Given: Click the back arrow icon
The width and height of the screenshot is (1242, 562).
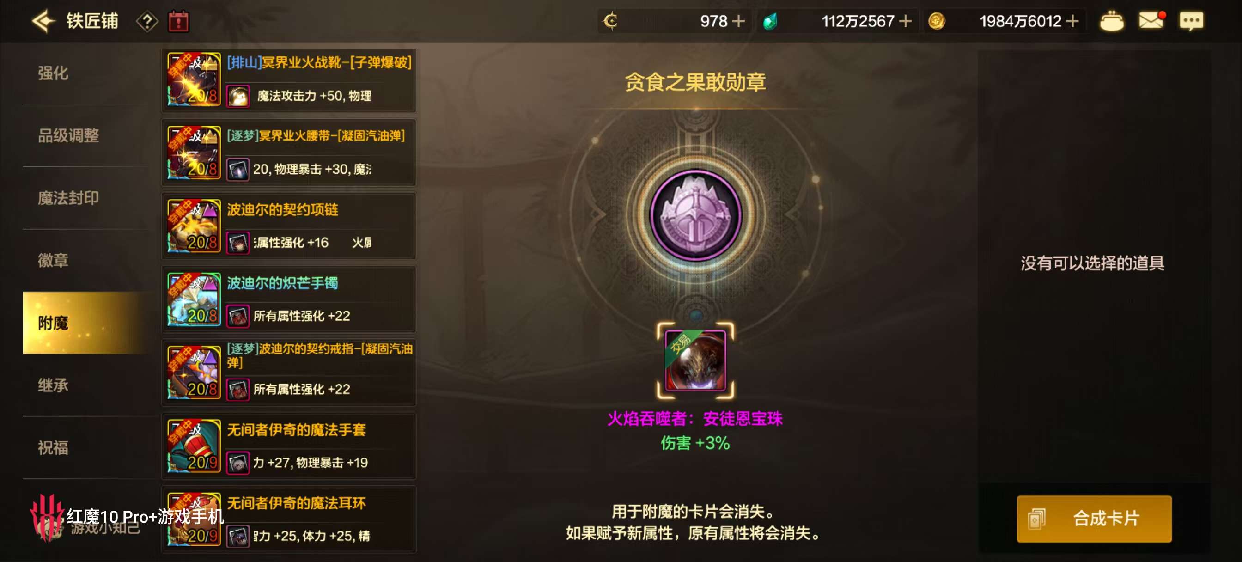Looking at the screenshot, I should pos(43,21).
